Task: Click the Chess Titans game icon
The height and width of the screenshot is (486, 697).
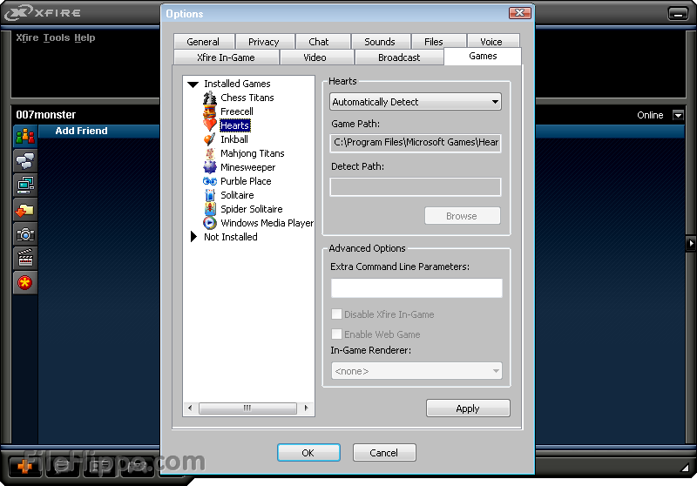Action: (x=210, y=98)
